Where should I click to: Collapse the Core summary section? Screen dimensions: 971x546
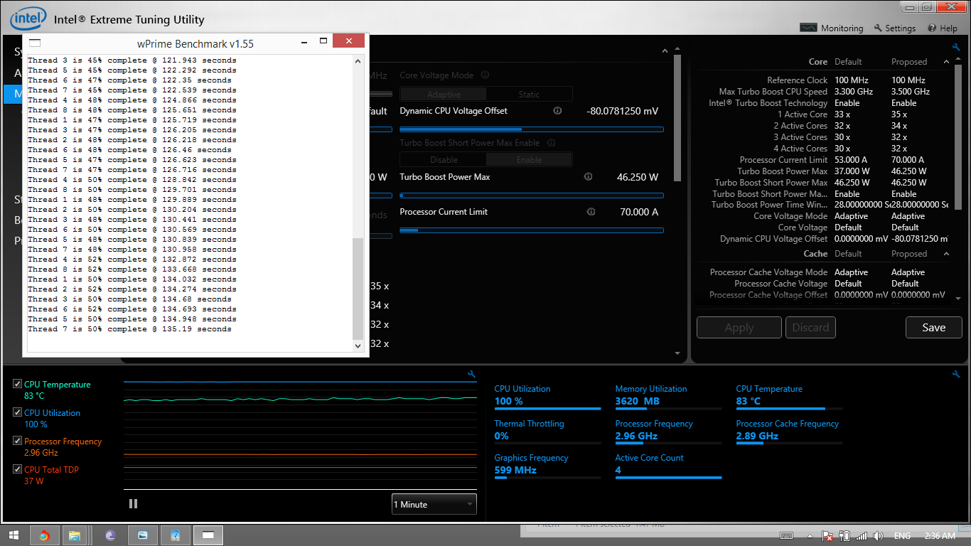click(x=946, y=62)
